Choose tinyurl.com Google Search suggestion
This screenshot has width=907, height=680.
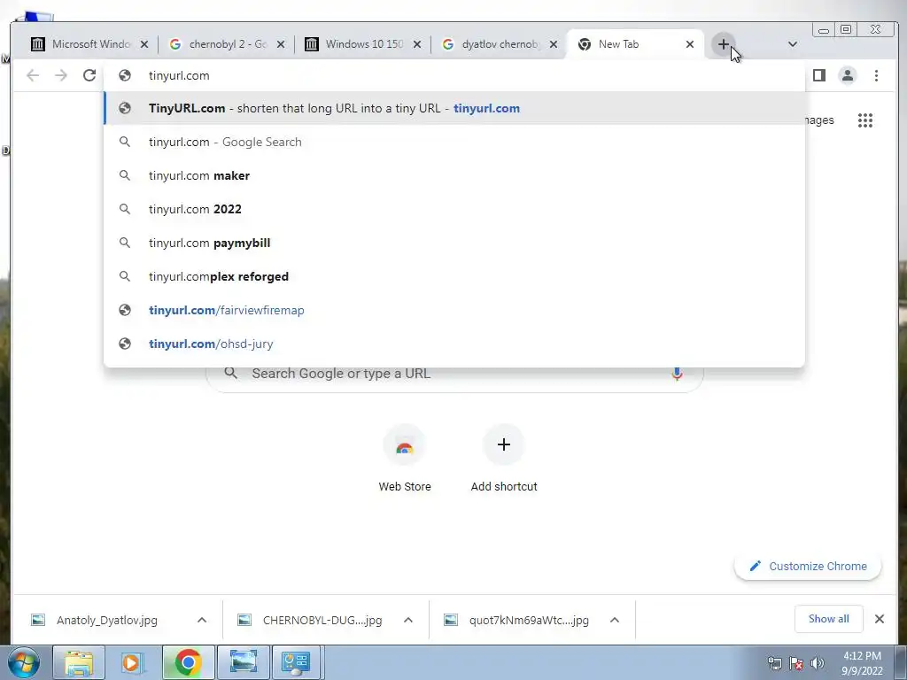point(454,142)
